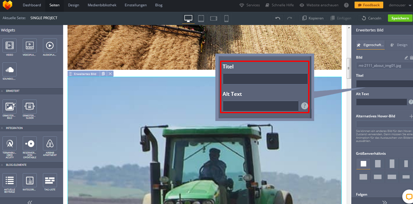Collapse the Integration widget section
Screen dimensions: 413x204
2,128
